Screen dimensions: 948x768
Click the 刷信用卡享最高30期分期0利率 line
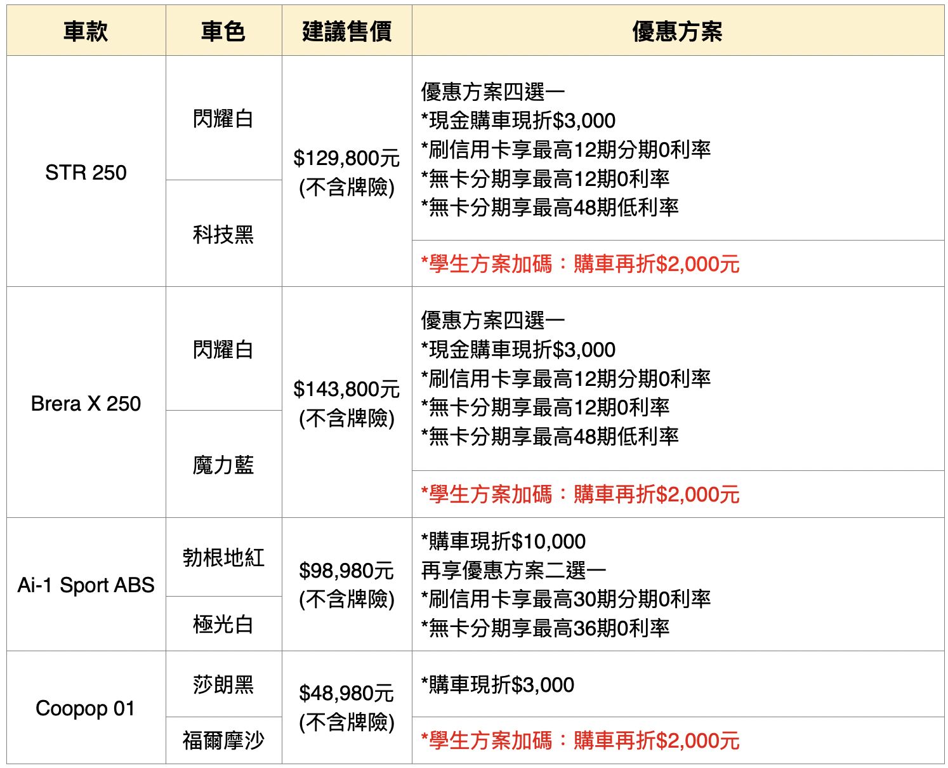pos(566,599)
